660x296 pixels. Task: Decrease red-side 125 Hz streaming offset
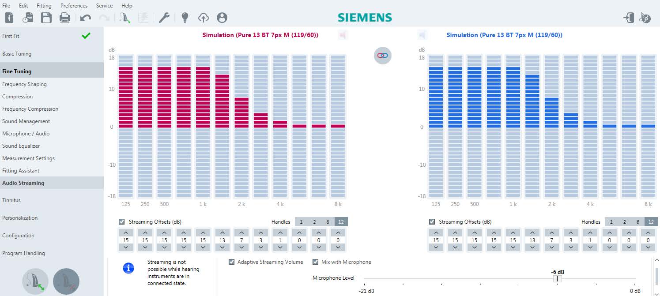(126, 247)
